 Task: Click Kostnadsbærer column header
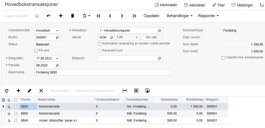point(109,100)
